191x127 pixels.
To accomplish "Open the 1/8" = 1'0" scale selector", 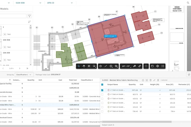I will 126,66.
